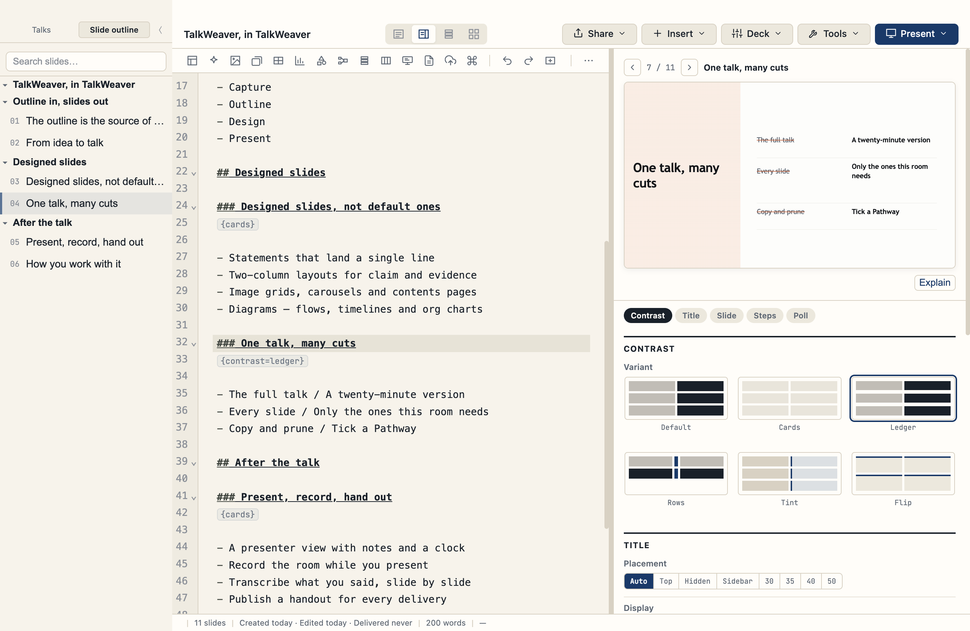Screen dimensions: 970x631
Task: Open 'How you work with it' slide
Action: click(86, 264)
